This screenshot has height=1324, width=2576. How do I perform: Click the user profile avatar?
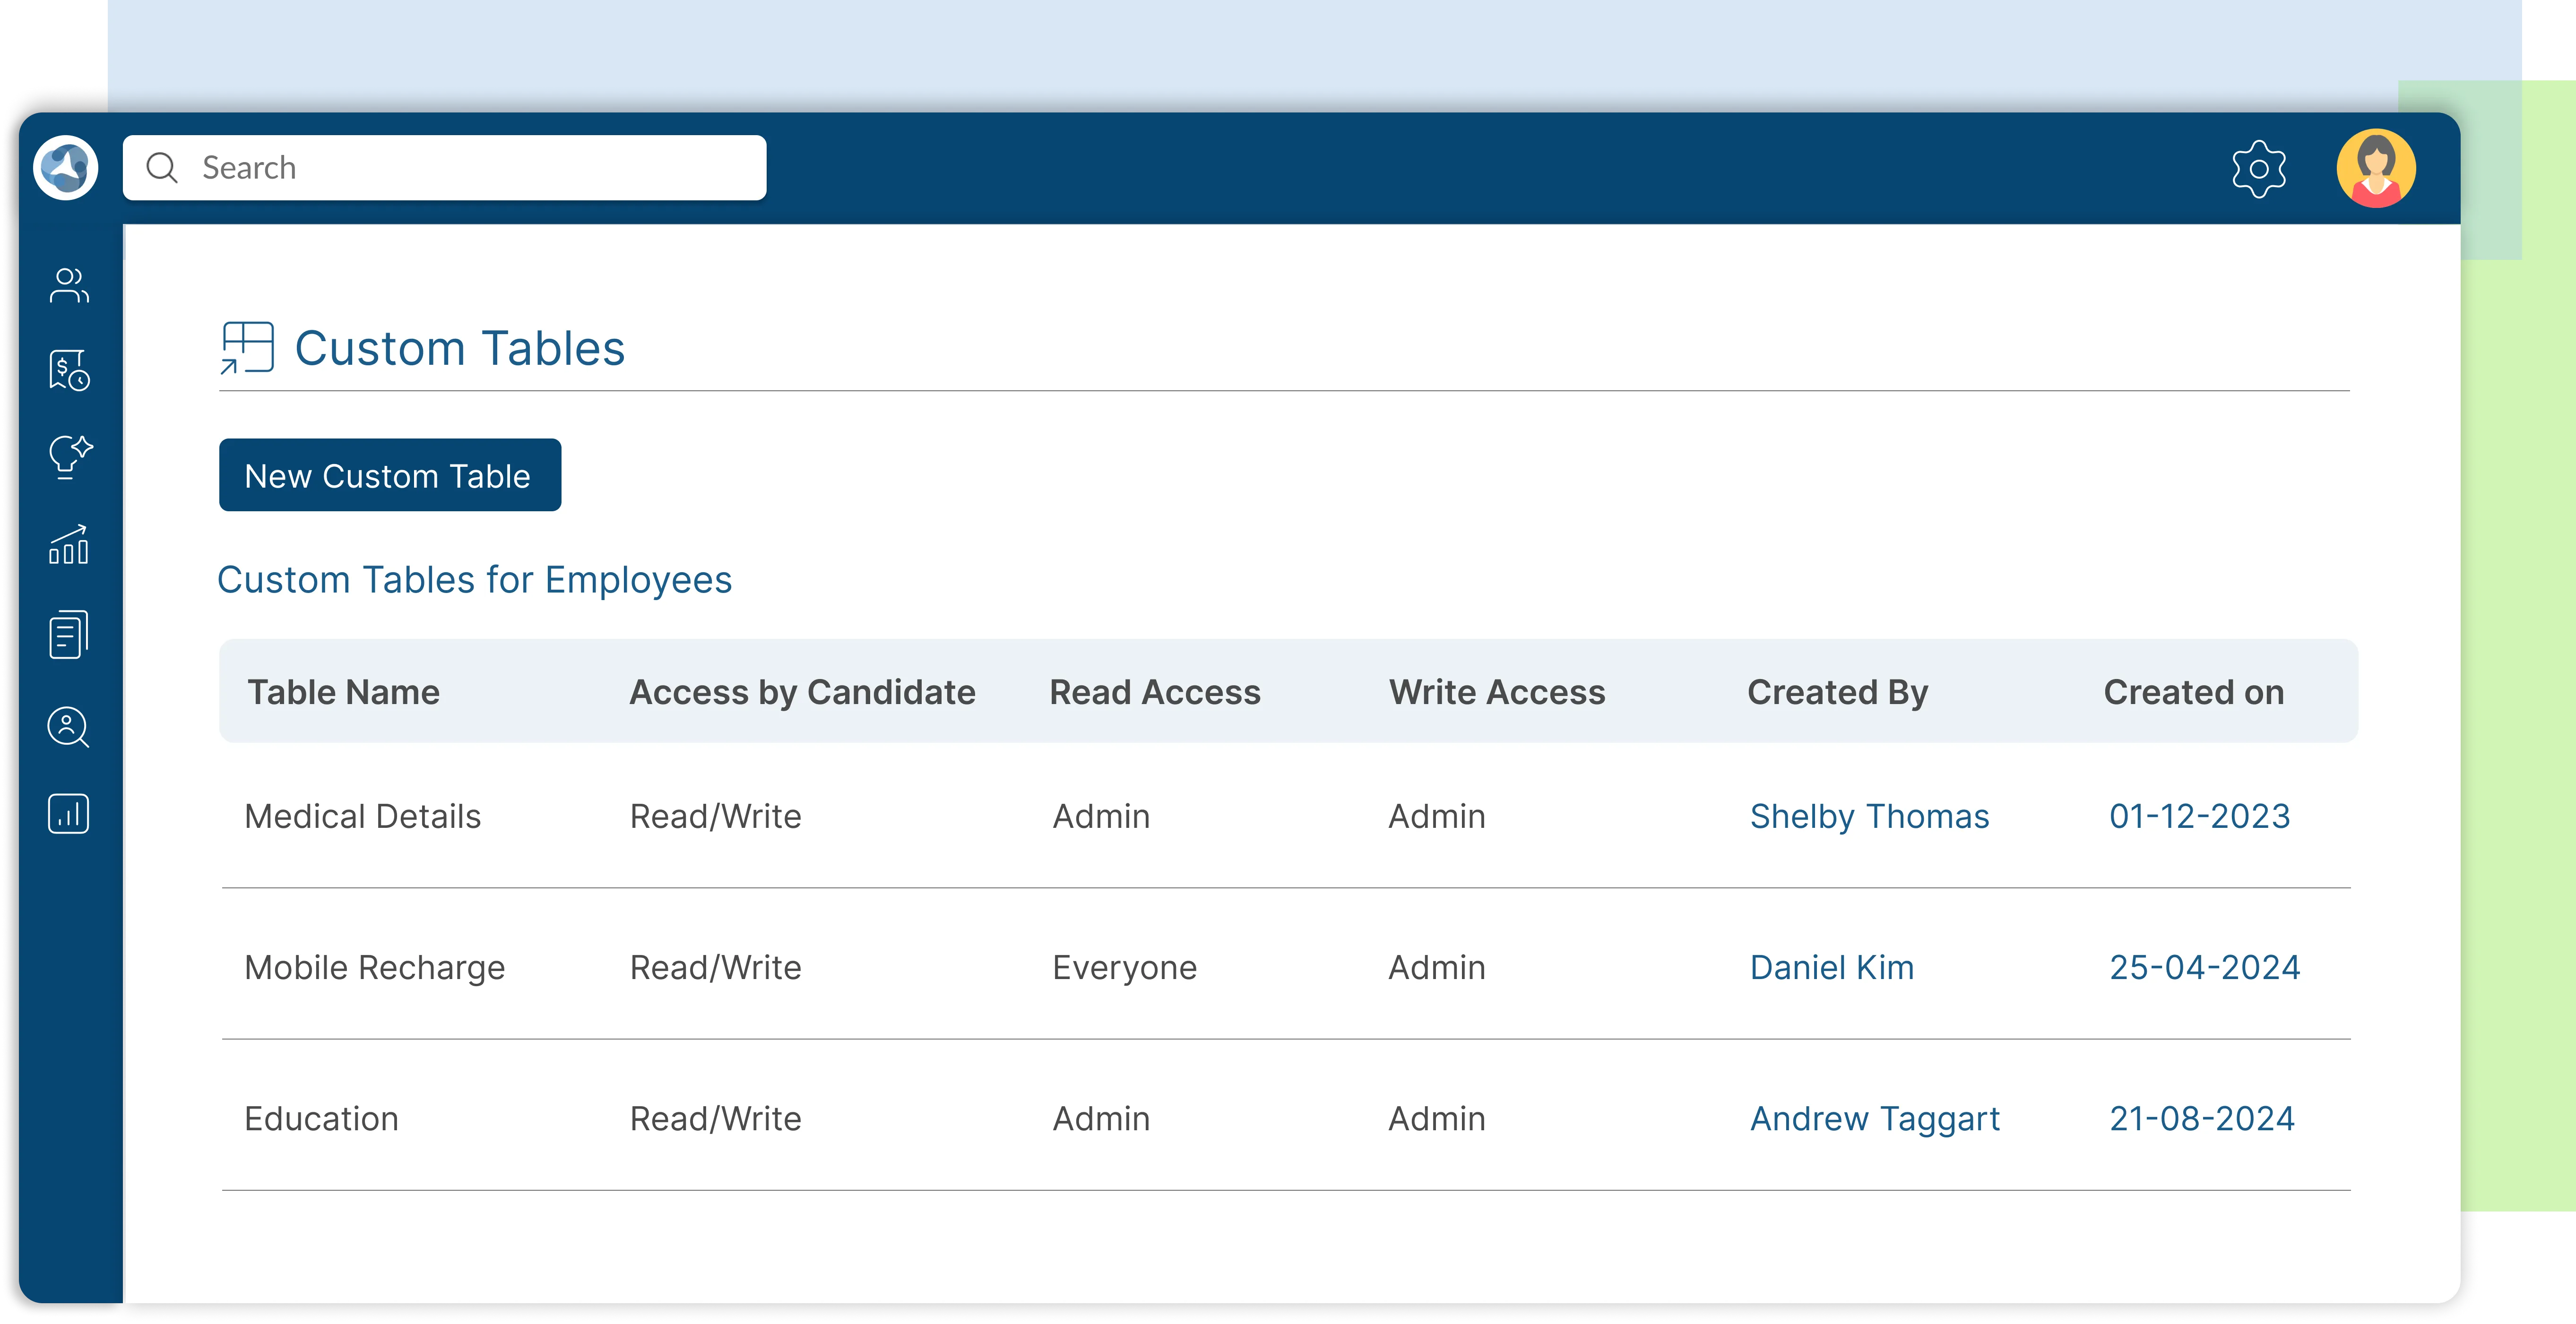tap(2375, 168)
